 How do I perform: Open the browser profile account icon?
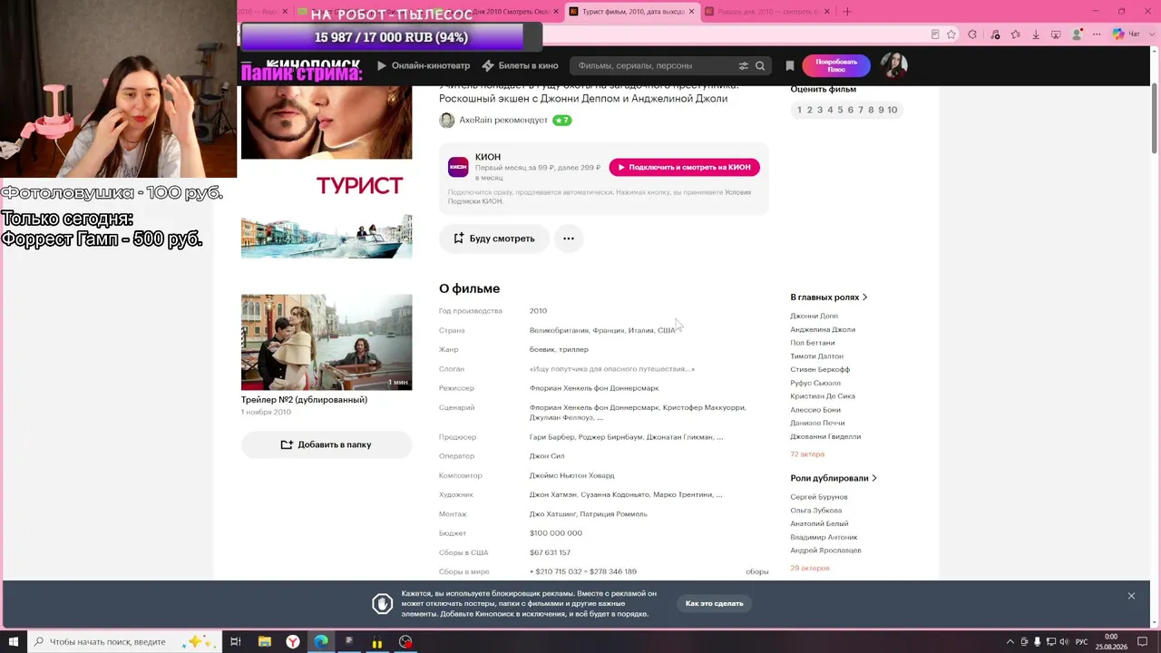(1078, 34)
